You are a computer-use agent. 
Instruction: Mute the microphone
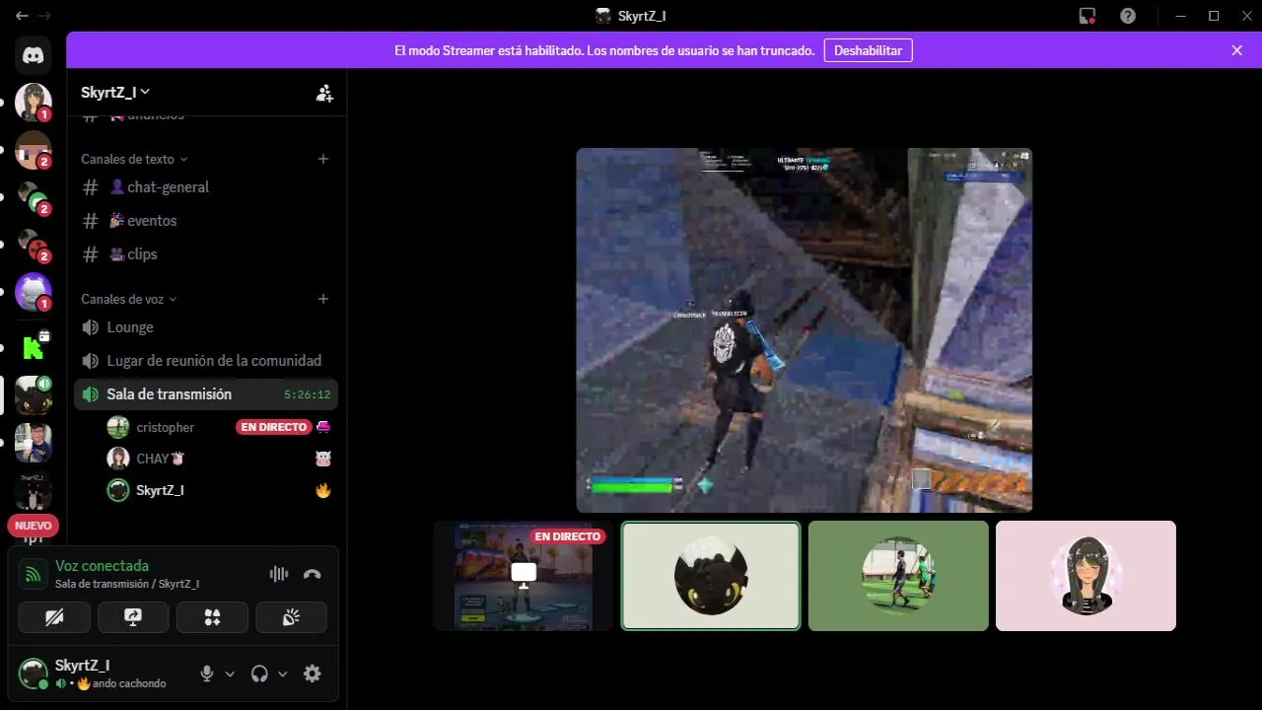click(x=207, y=674)
